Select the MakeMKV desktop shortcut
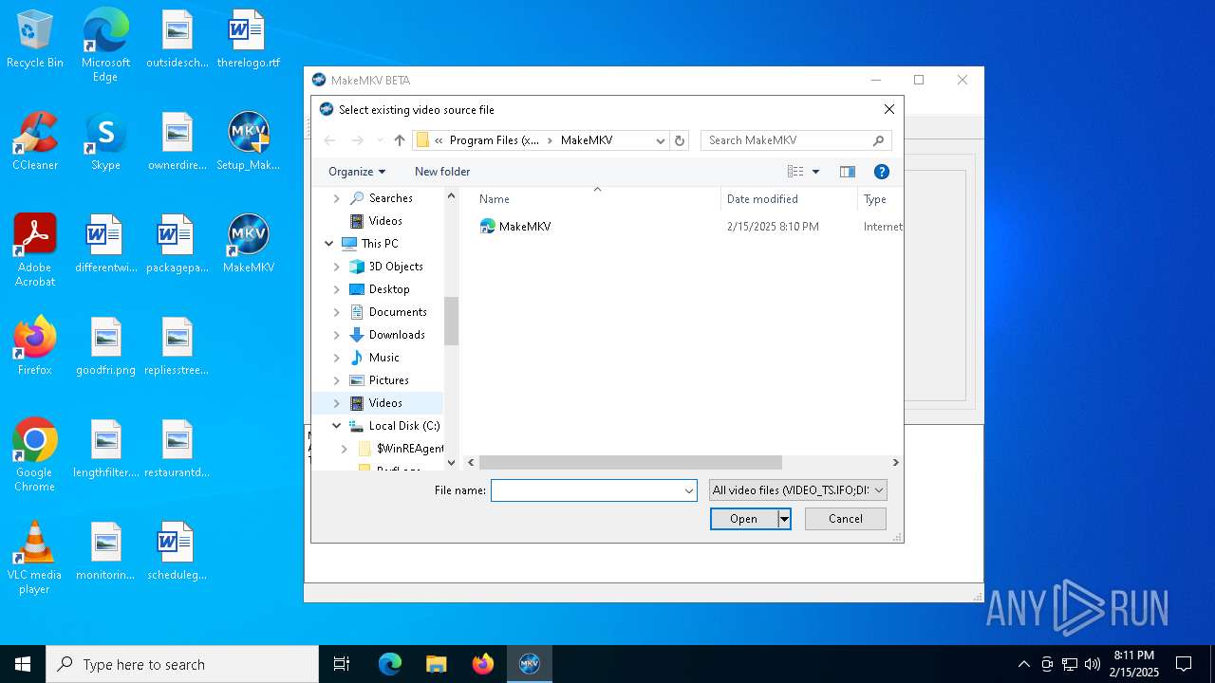This screenshot has height=683, width=1215. pyautogui.click(x=249, y=244)
